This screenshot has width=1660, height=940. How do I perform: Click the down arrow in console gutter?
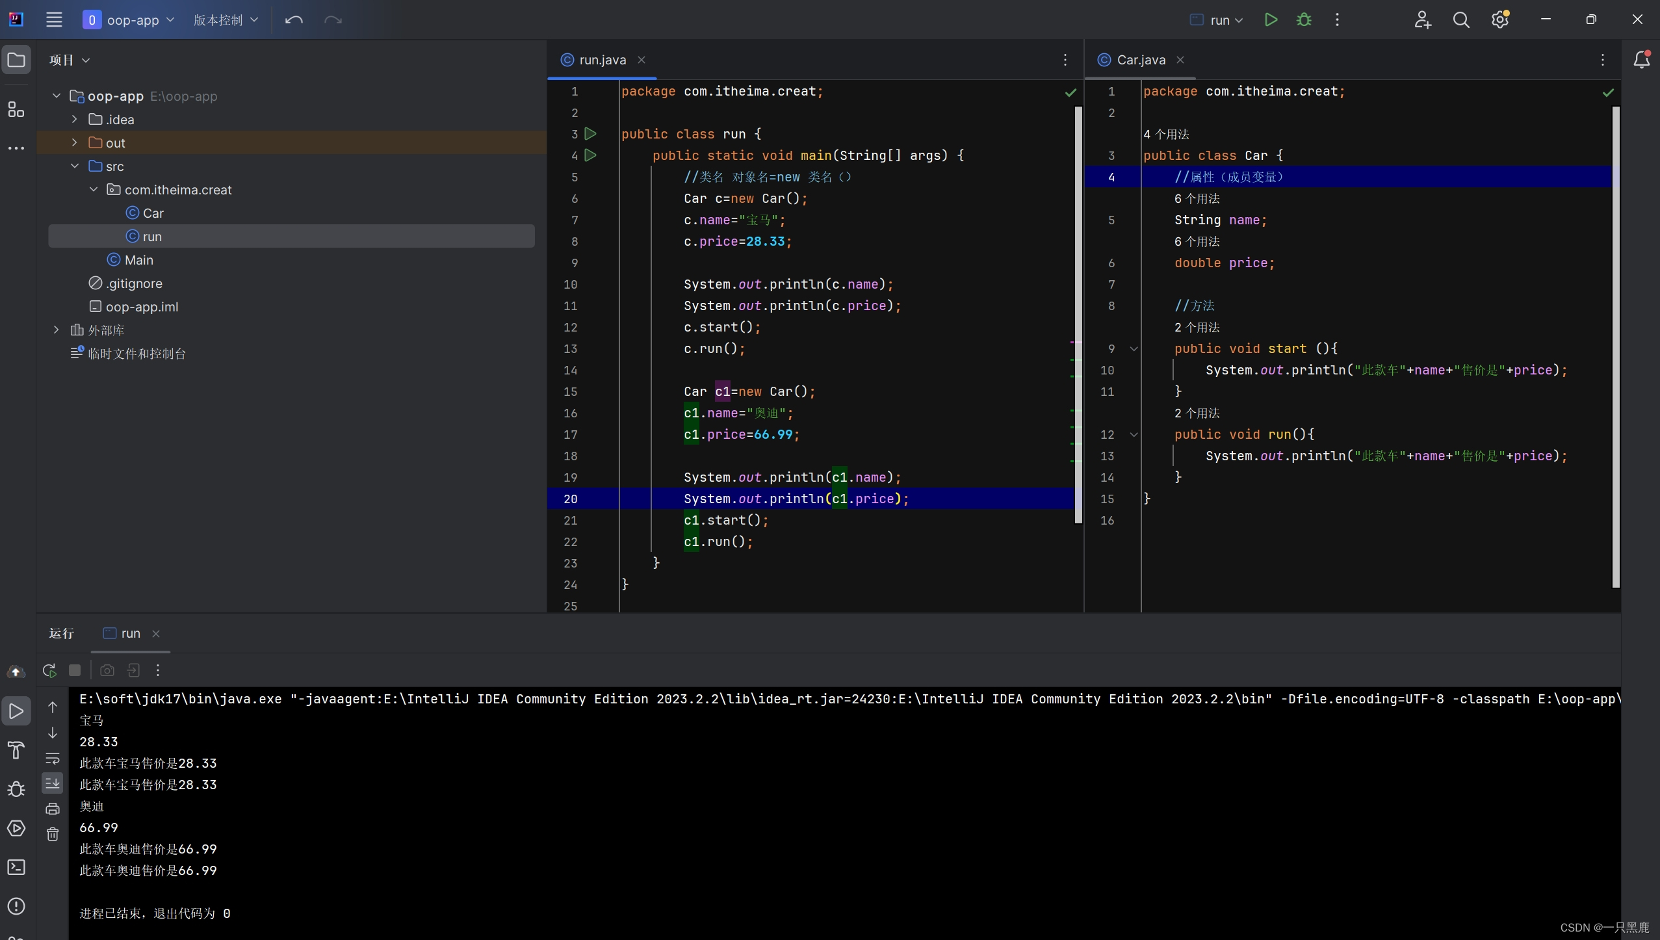[53, 733]
